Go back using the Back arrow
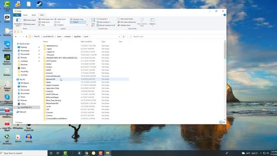277x156 pixels. (x=16, y=36)
